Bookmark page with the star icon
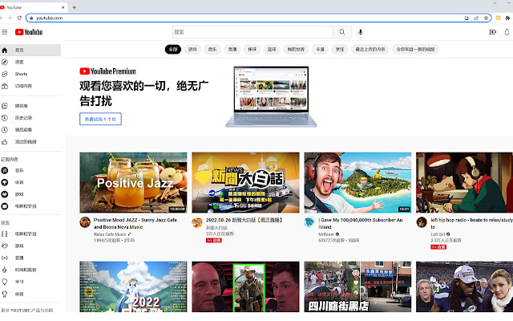 [x=487, y=18]
